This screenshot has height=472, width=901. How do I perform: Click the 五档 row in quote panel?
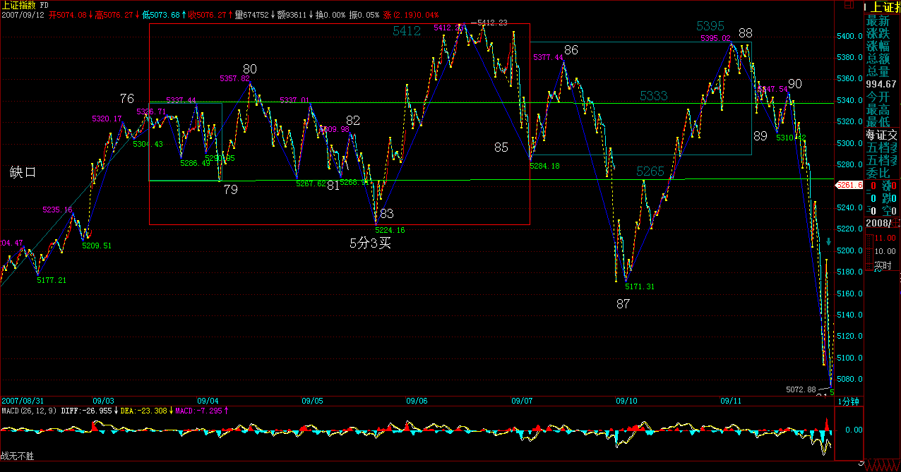click(883, 147)
